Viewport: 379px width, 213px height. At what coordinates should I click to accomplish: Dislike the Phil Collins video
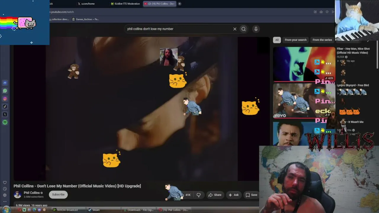click(199, 195)
